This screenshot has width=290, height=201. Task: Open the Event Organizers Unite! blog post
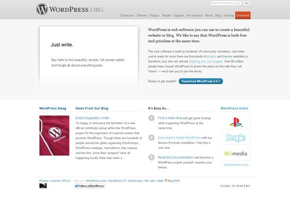coord(93,118)
